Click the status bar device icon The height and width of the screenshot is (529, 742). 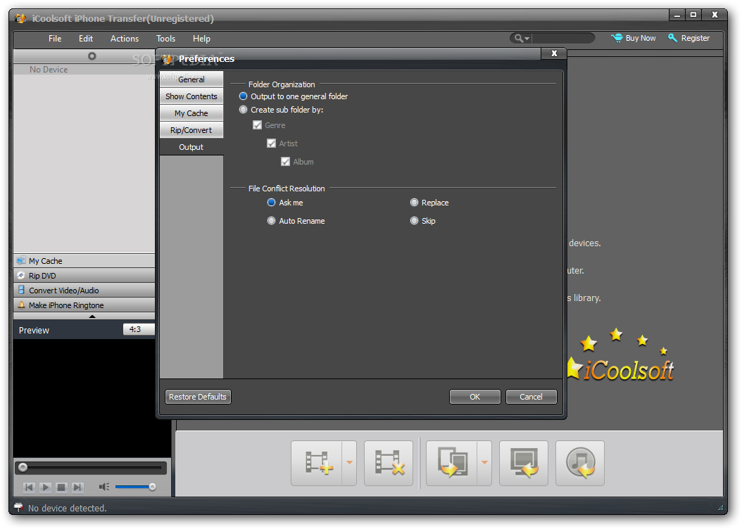pyautogui.click(x=18, y=507)
